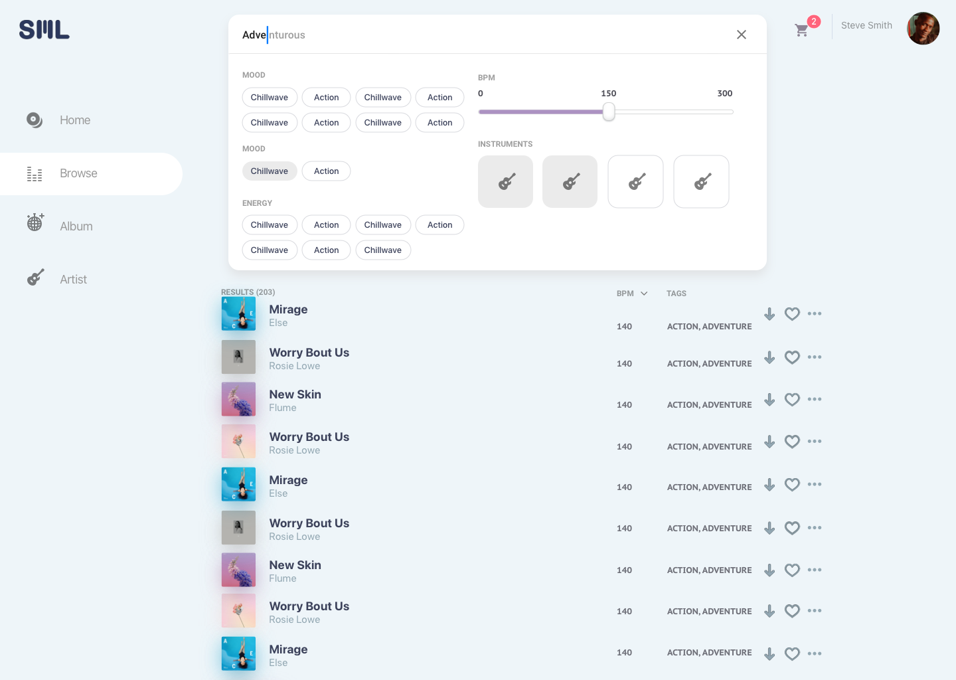Go to Home in the sidebar

coord(74,120)
